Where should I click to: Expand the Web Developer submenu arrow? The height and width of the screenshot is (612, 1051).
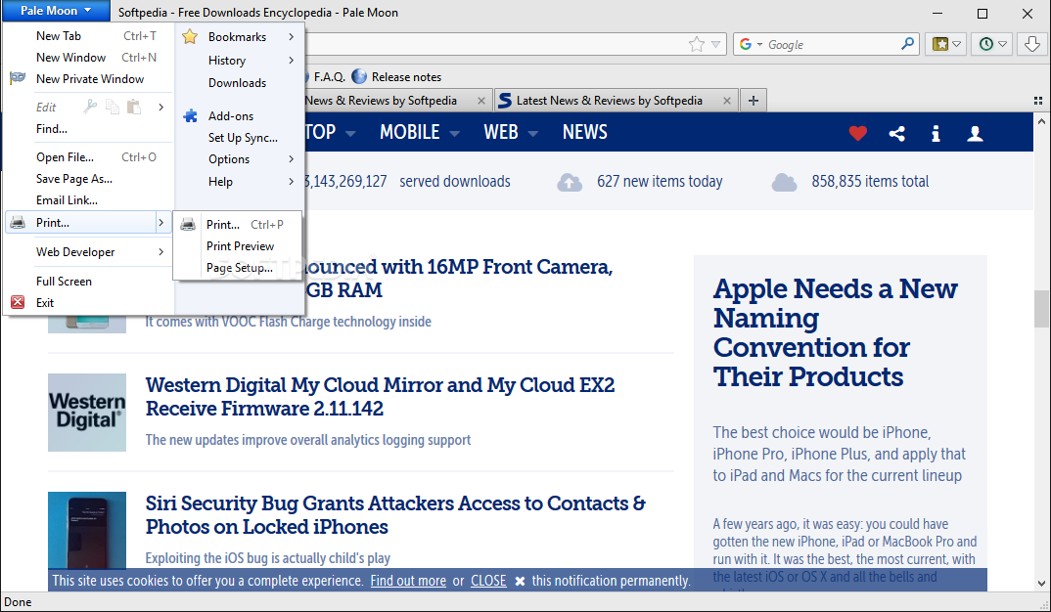(160, 252)
